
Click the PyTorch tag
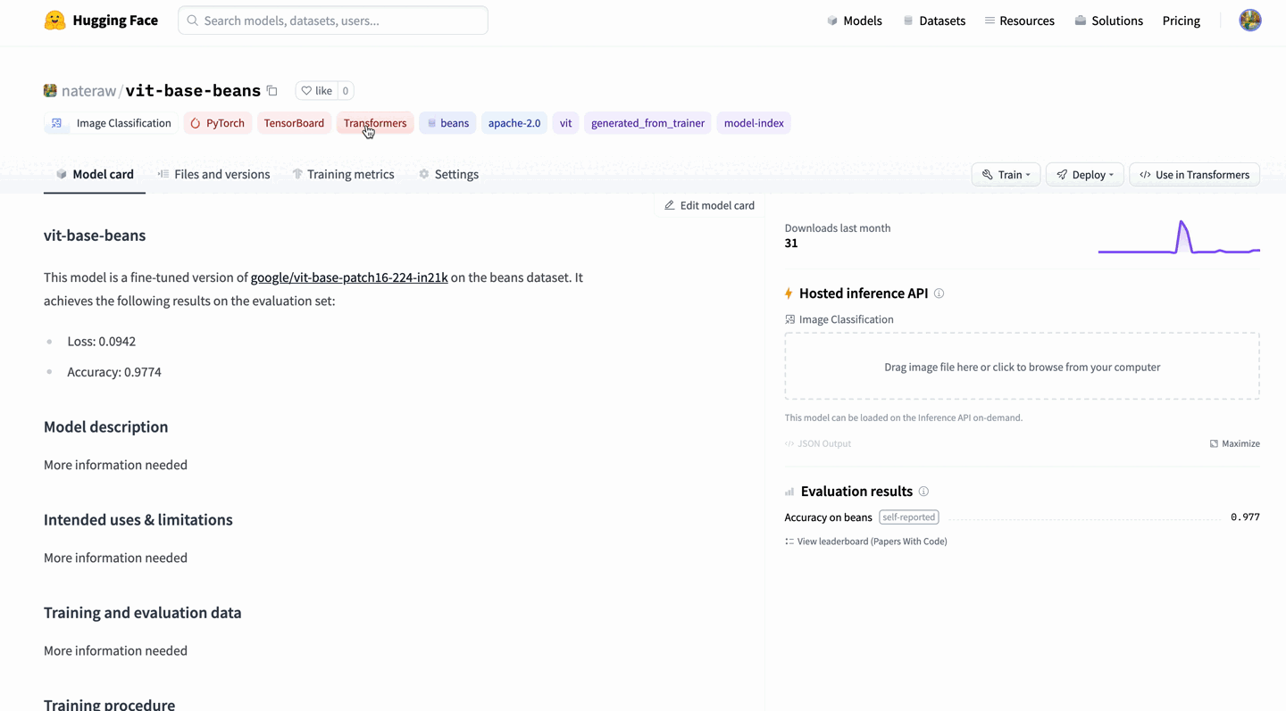(218, 123)
